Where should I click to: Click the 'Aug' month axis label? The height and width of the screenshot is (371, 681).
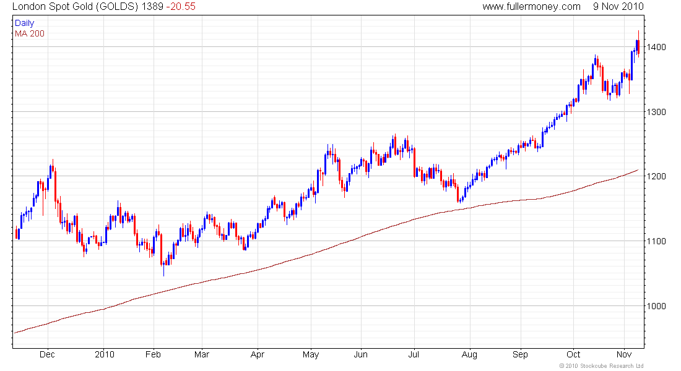coord(469,354)
